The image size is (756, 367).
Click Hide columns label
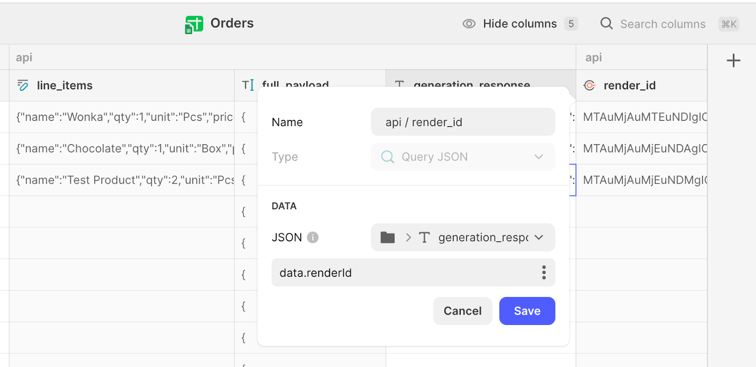tap(520, 24)
